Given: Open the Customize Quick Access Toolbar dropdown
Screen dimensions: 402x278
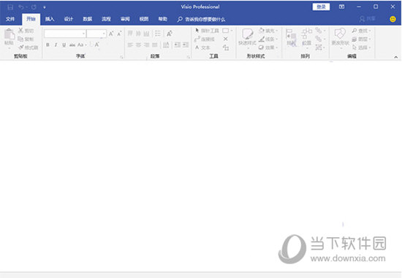Looking at the screenshot, I should 45,7.
